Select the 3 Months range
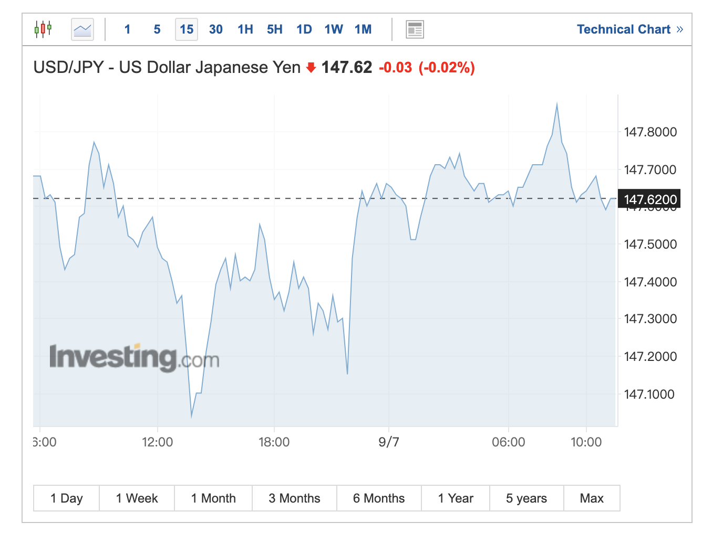The width and height of the screenshot is (702, 533). [294, 498]
